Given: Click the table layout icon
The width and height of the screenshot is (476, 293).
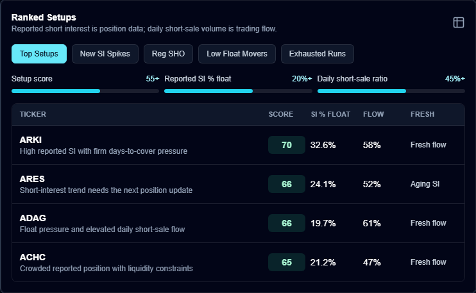Looking at the screenshot, I should pos(459,22).
